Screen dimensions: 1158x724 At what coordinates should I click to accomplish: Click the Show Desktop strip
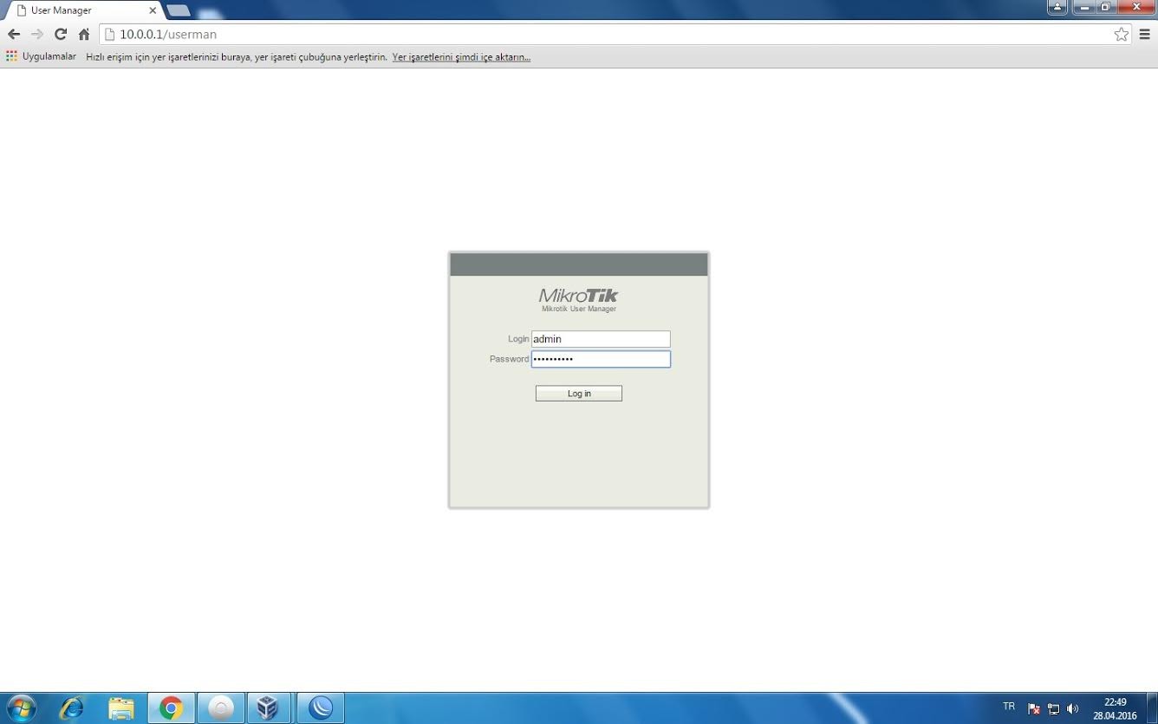coord(1152,708)
